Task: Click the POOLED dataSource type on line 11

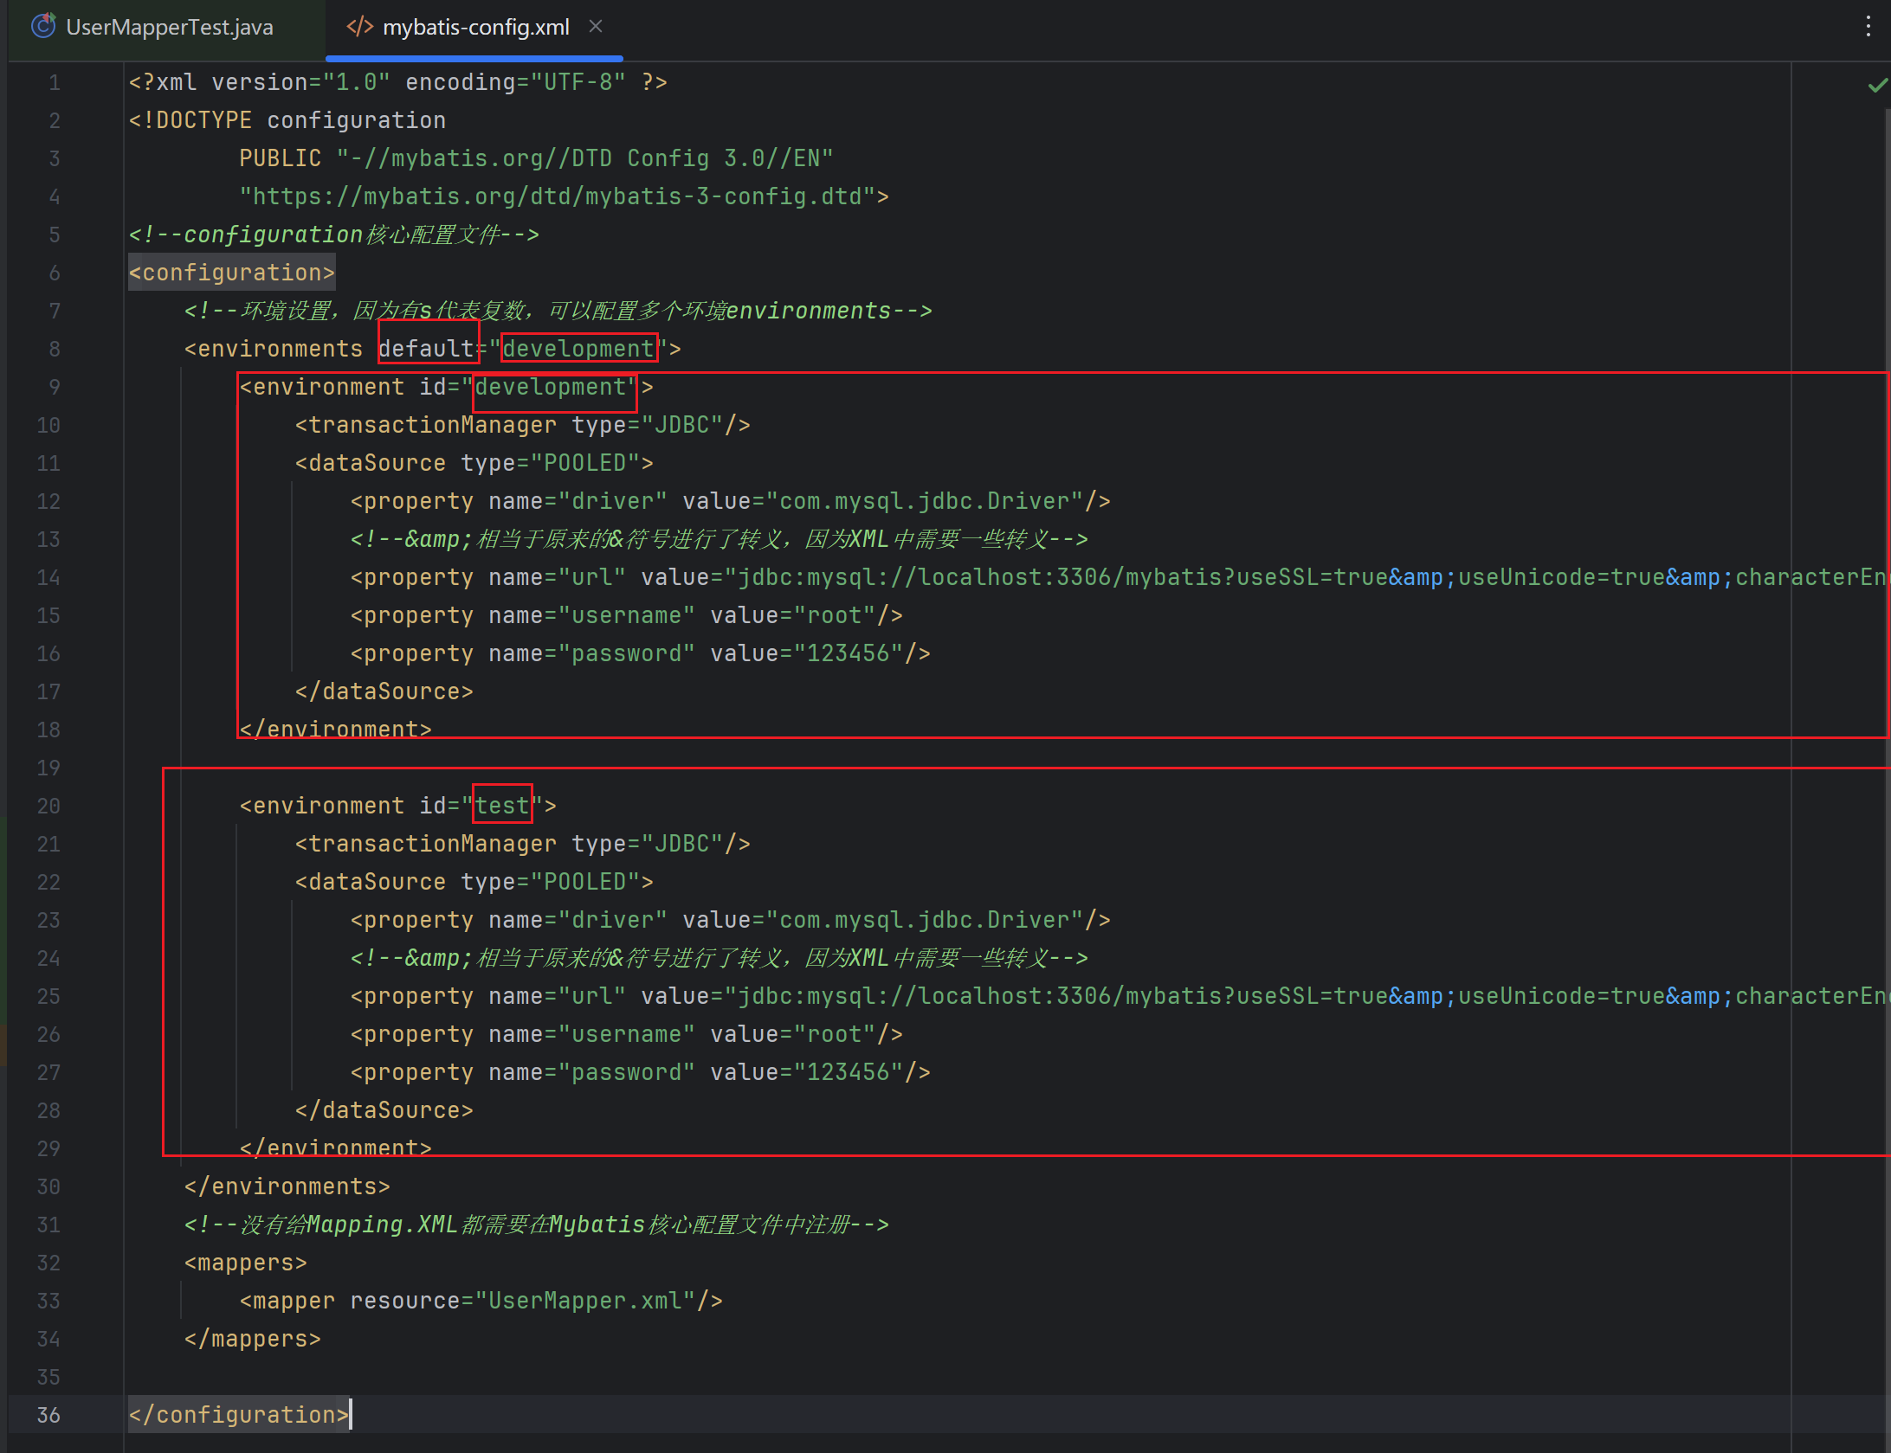Action: 584,463
